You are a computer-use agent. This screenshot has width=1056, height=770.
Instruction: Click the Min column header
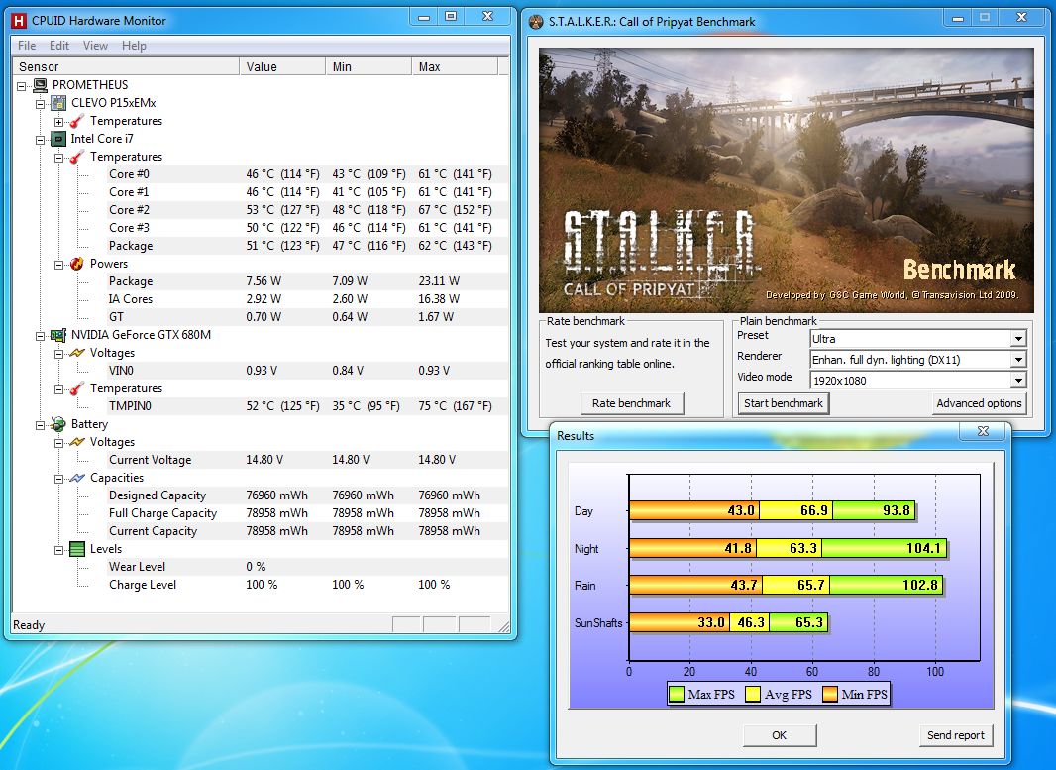click(x=369, y=66)
